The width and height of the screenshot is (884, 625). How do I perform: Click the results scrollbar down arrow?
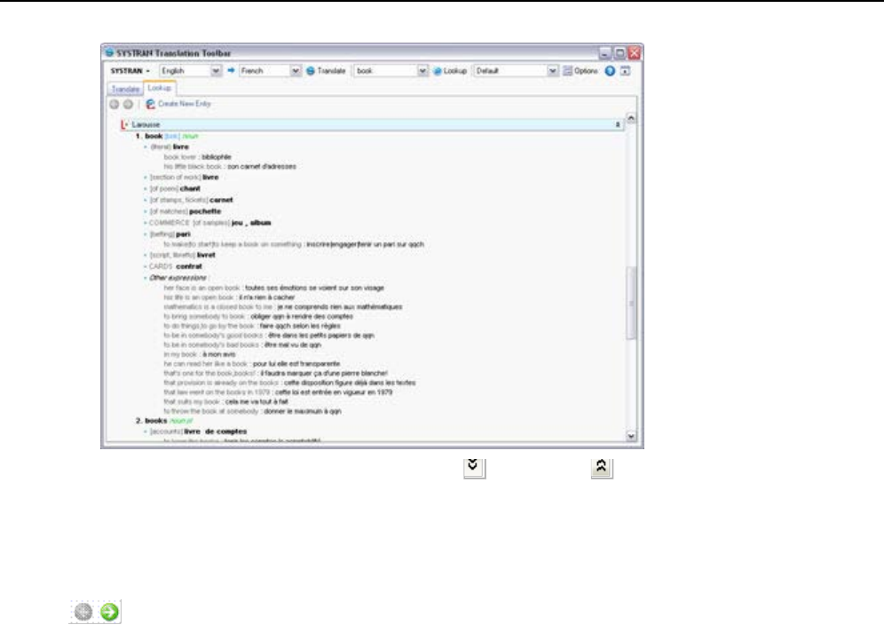pos(631,436)
